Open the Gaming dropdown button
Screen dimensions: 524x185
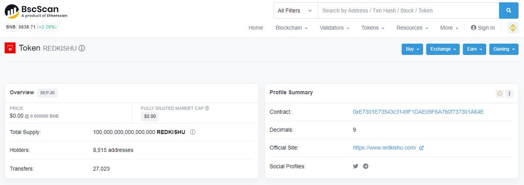tap(504, 49)
